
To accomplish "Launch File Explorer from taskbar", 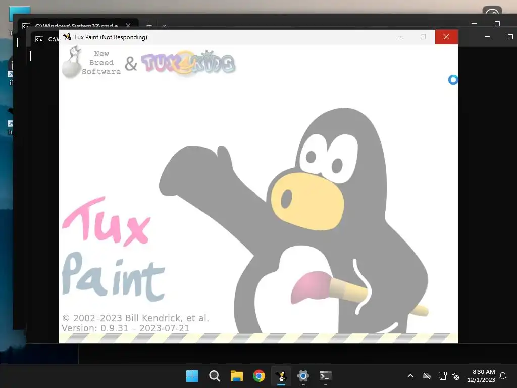I will coord(236,376).
